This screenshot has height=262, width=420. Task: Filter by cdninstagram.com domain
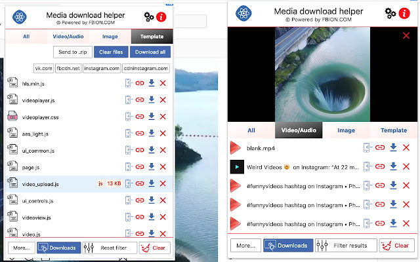[x=146, y=68]
